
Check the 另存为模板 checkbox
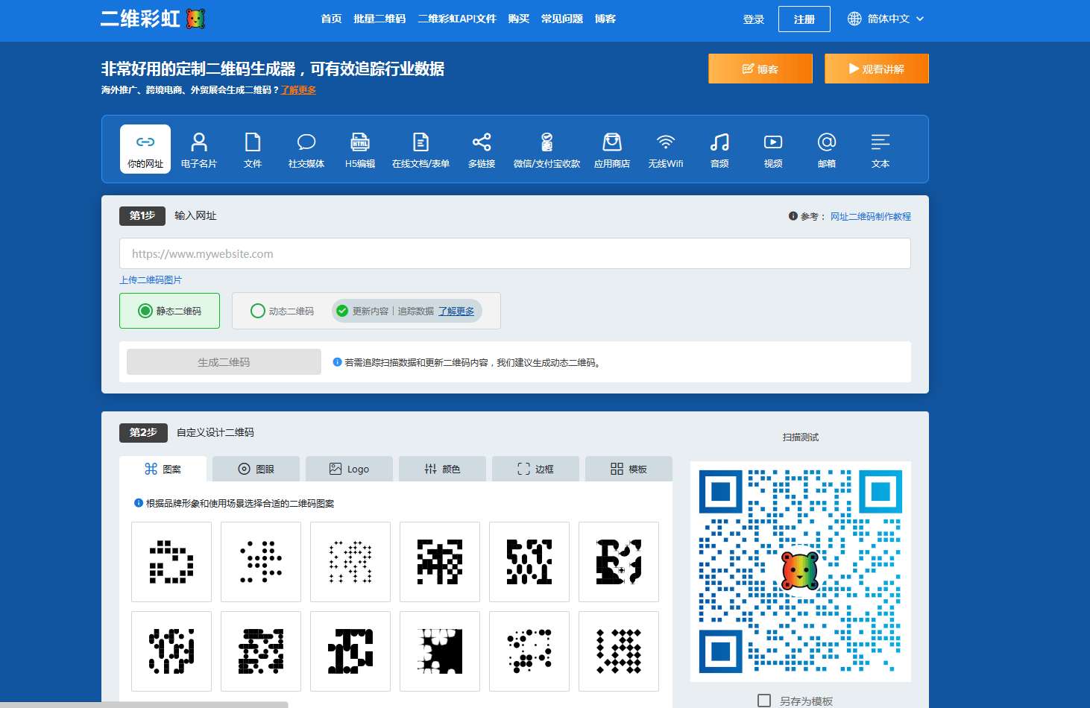[x=764, y=701]
